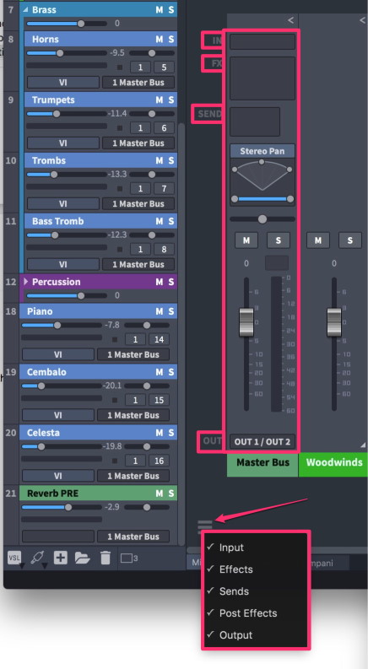
Task: Click the Piano MIDI channel 14 field
Action: 159,339
